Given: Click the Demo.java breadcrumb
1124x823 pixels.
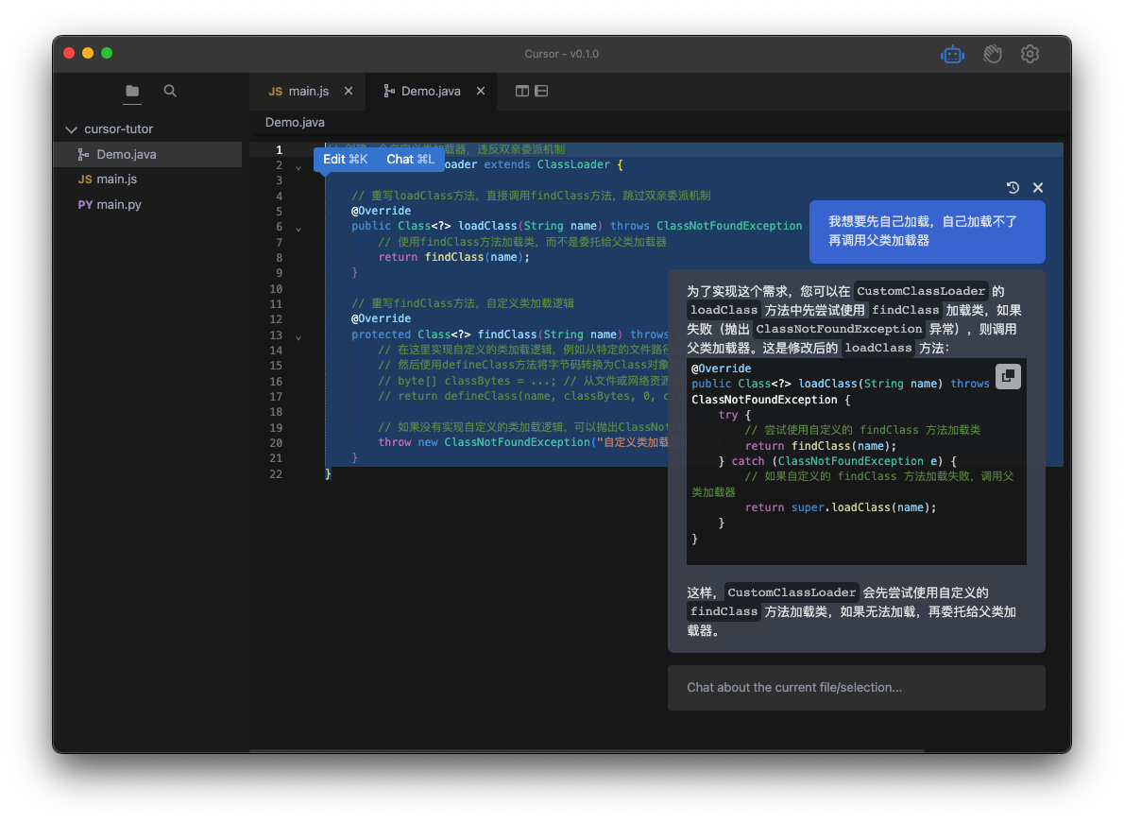Looking at the screenshot, I should (x=295, y=123).
